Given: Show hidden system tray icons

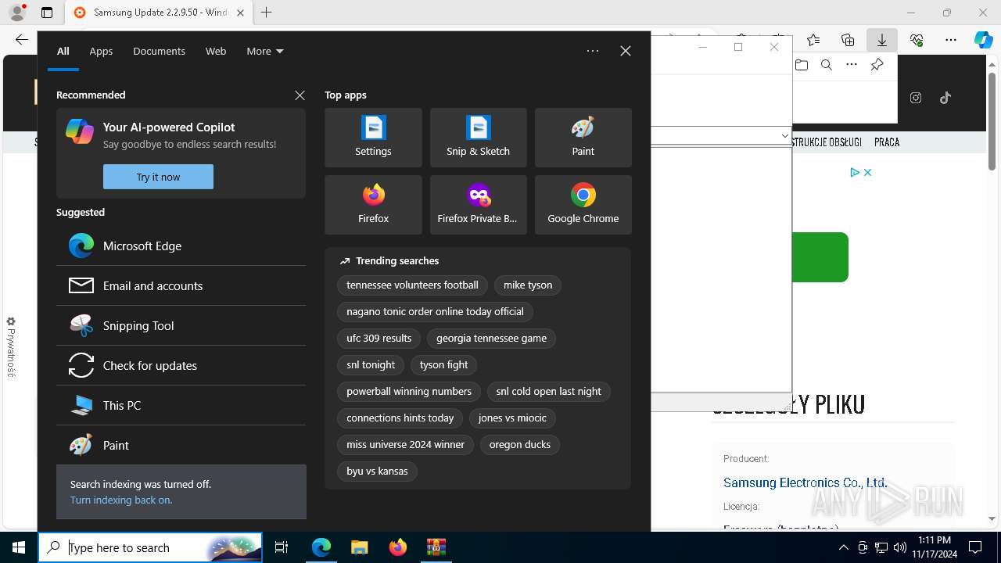Looking at the screenshot, I should click(843, 547).
